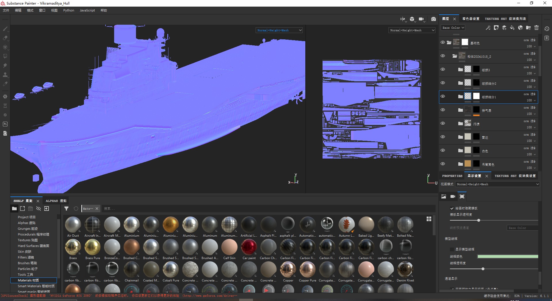Image resolution: width=552 pixels, height=301 pixels.
Task: Open the Smart Materials 智能材质 shelf category
Action: [36, 286]
